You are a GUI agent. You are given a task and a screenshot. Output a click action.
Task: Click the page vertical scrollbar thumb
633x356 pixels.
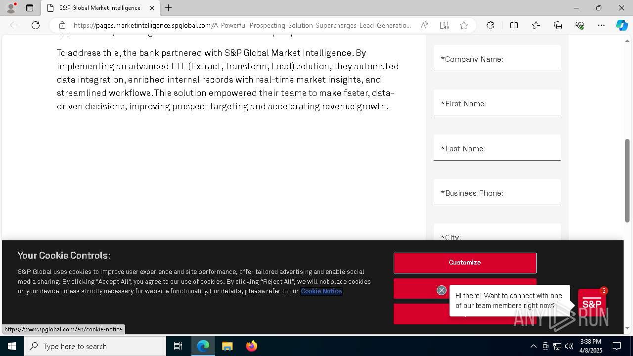coord(627,180)
